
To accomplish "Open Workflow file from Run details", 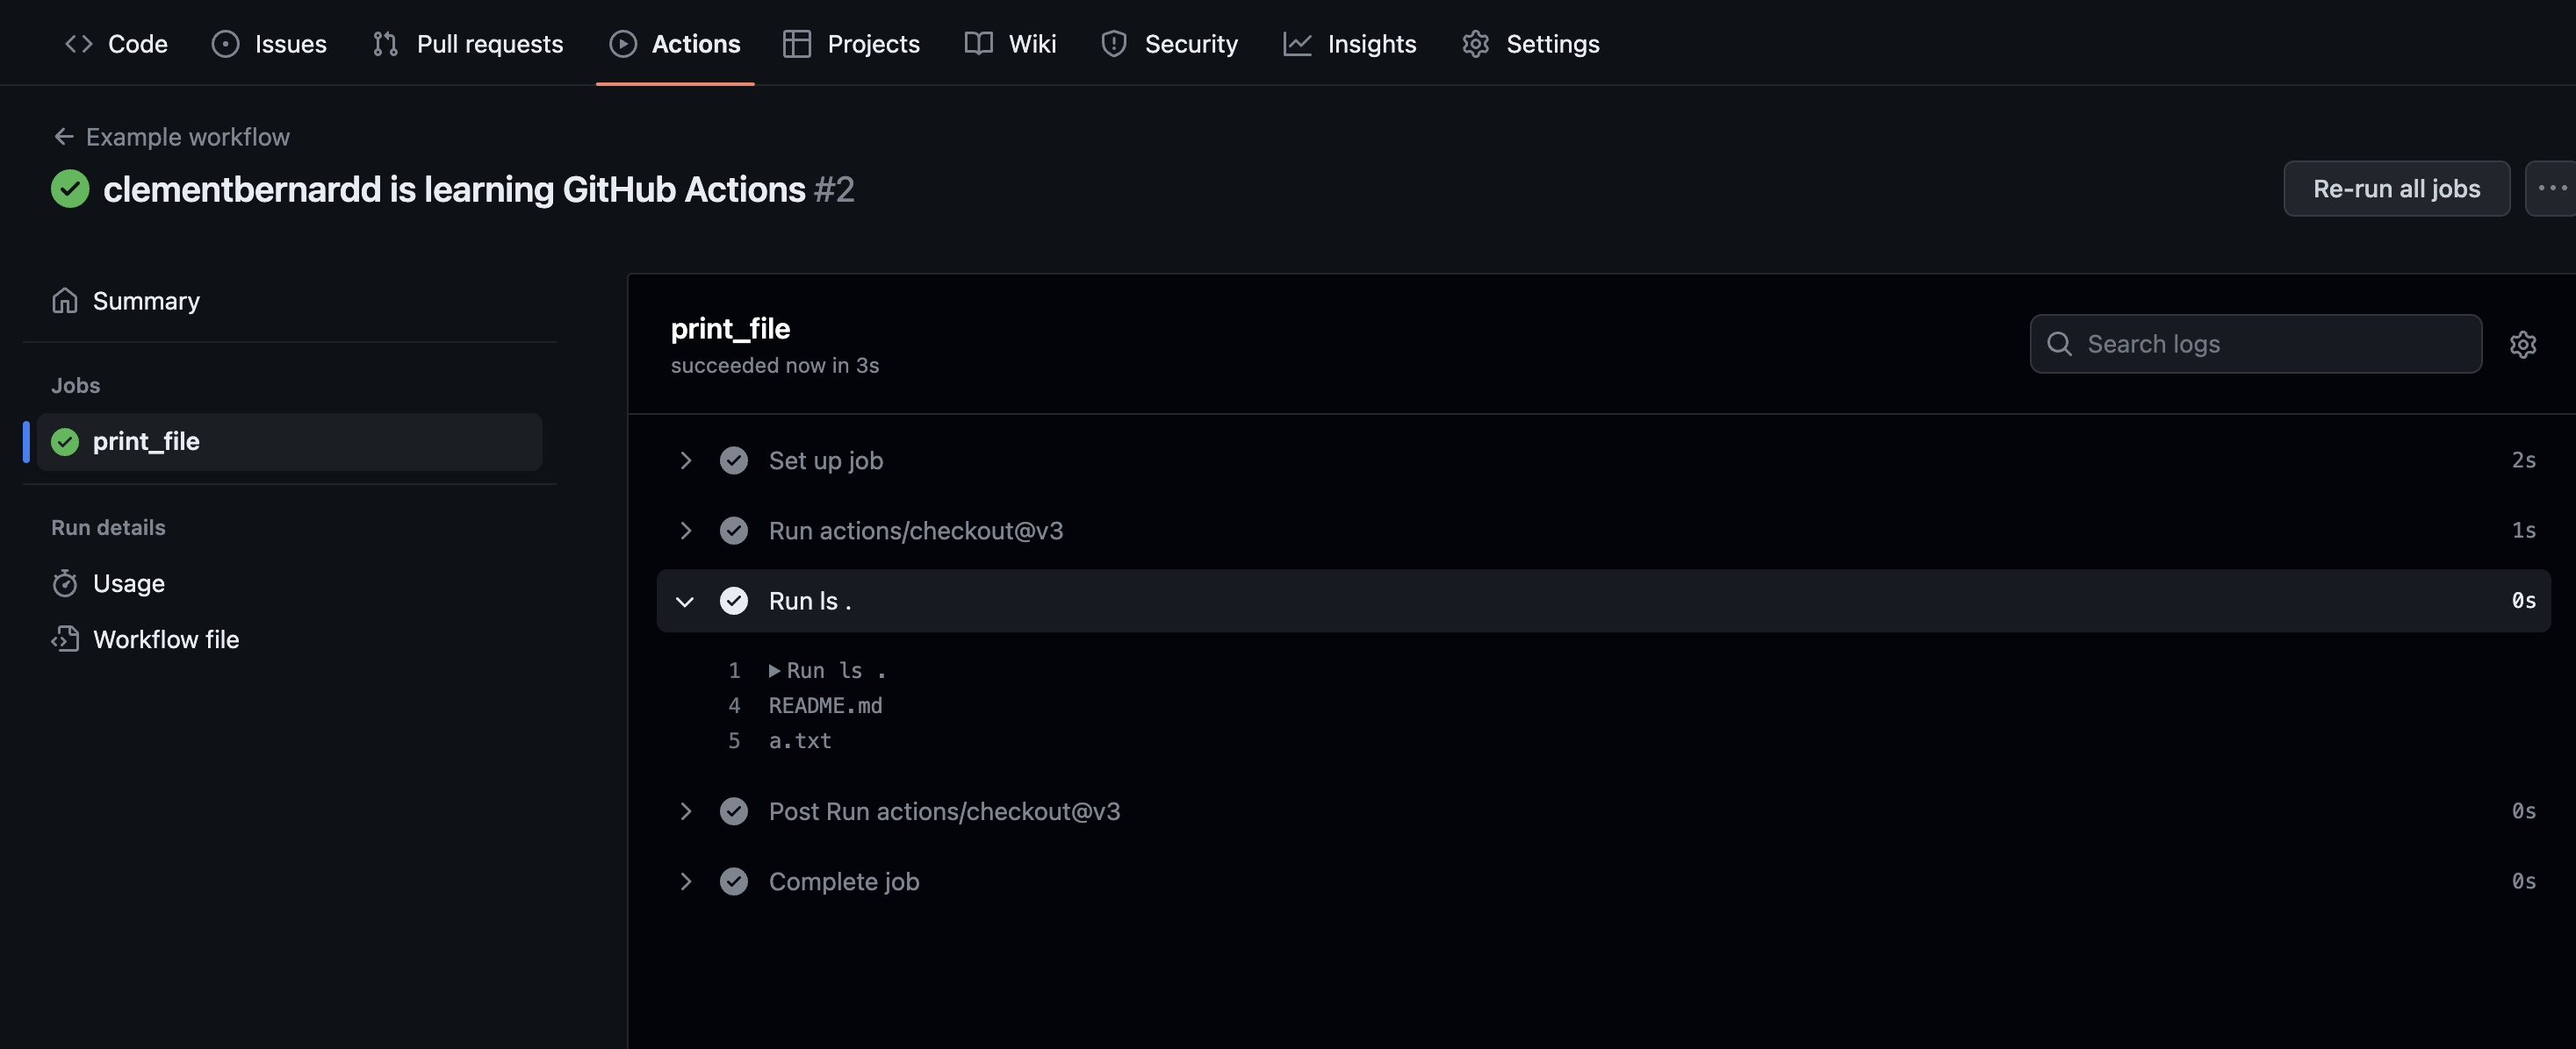I will (x=166, y=639).
